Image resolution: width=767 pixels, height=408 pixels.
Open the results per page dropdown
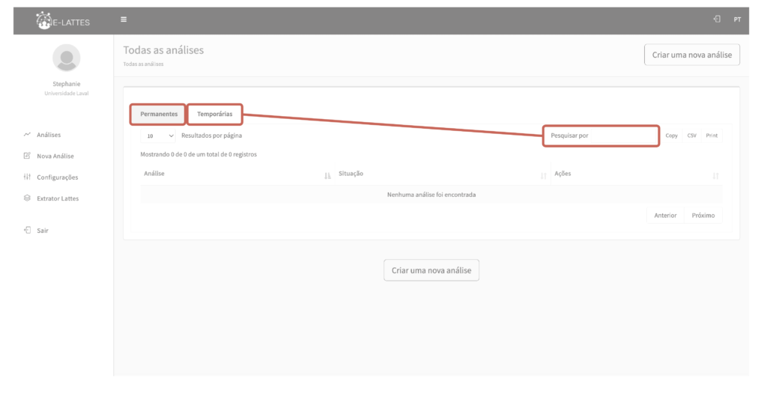coord(159,136)
